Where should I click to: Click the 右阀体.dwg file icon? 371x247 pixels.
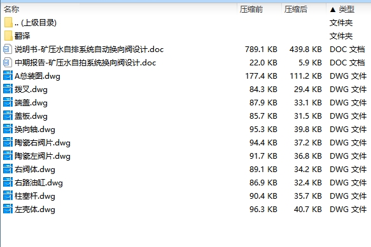(x=8, y=170)
